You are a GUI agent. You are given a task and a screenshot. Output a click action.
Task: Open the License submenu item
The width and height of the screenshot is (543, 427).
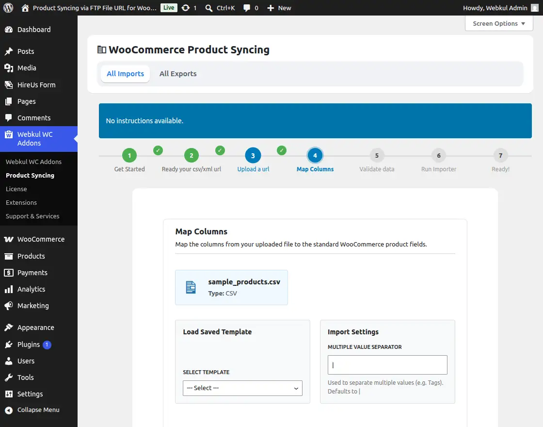(16, 189)
